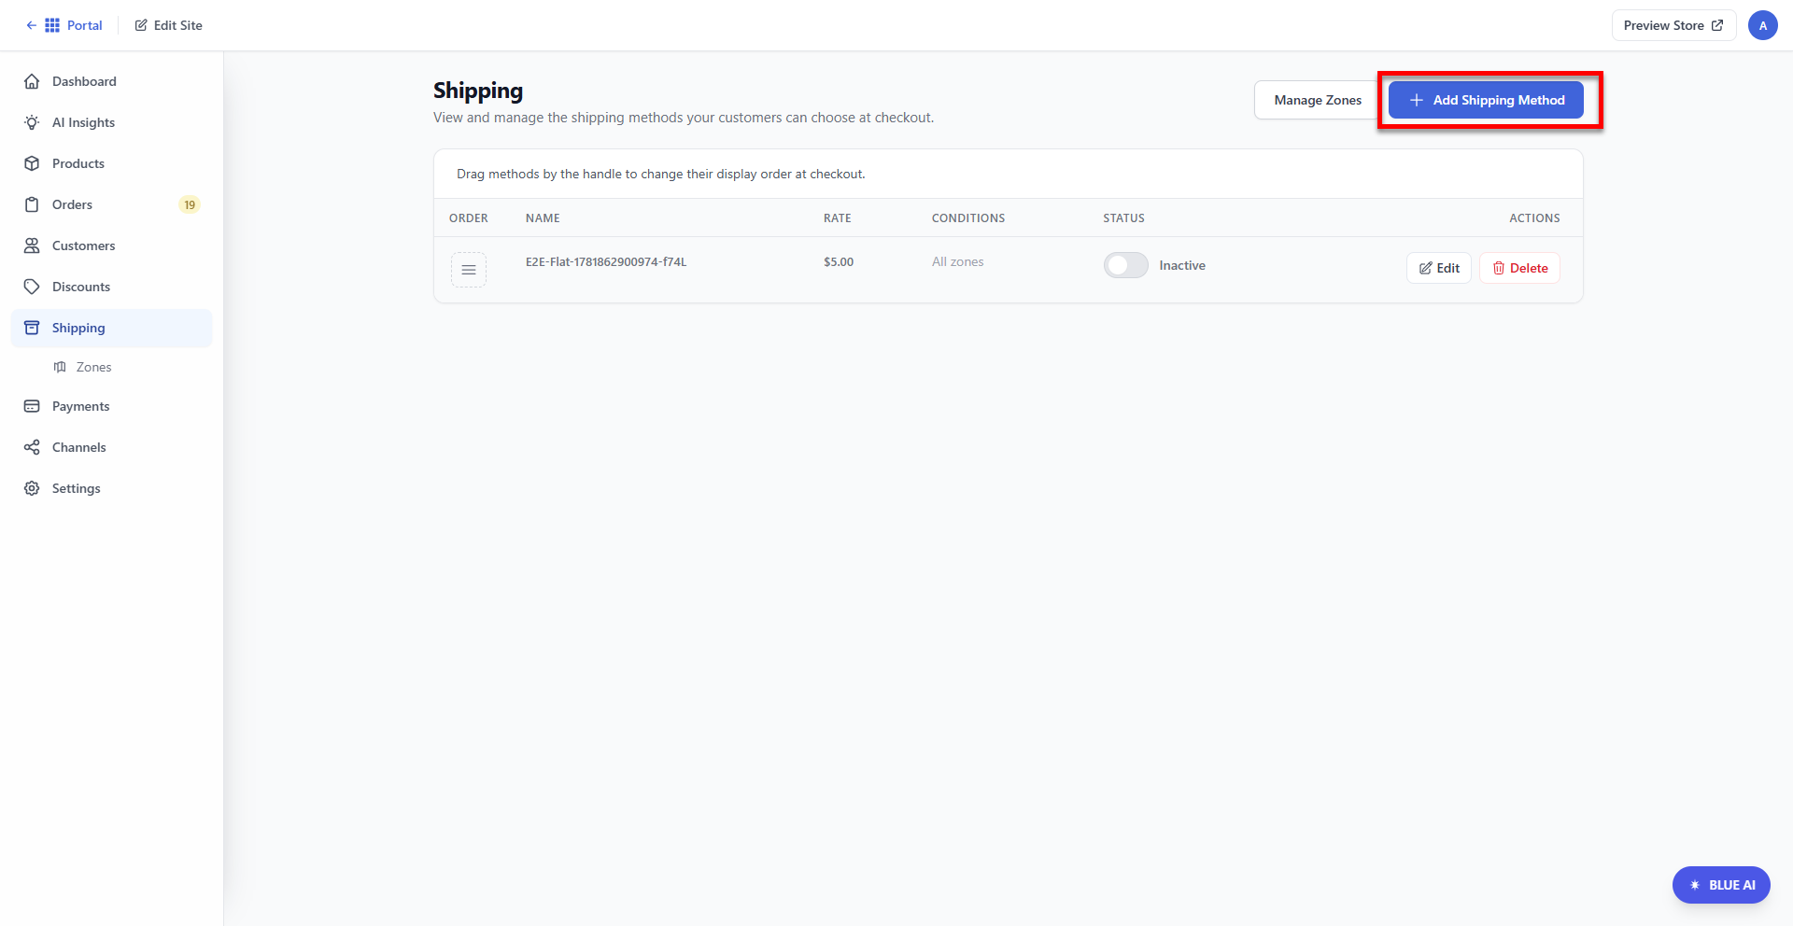Click the Manage Zones button
The height and width of the screenshot is (926, 1793).
click(x=1318, y=100)
